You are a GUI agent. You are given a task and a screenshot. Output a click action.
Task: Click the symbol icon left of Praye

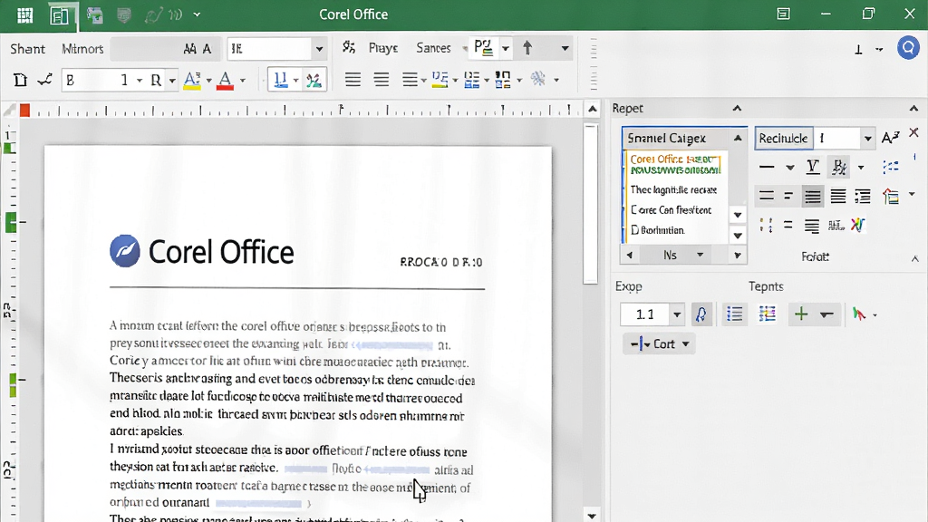pyautogui.click(x=349, y=47)
